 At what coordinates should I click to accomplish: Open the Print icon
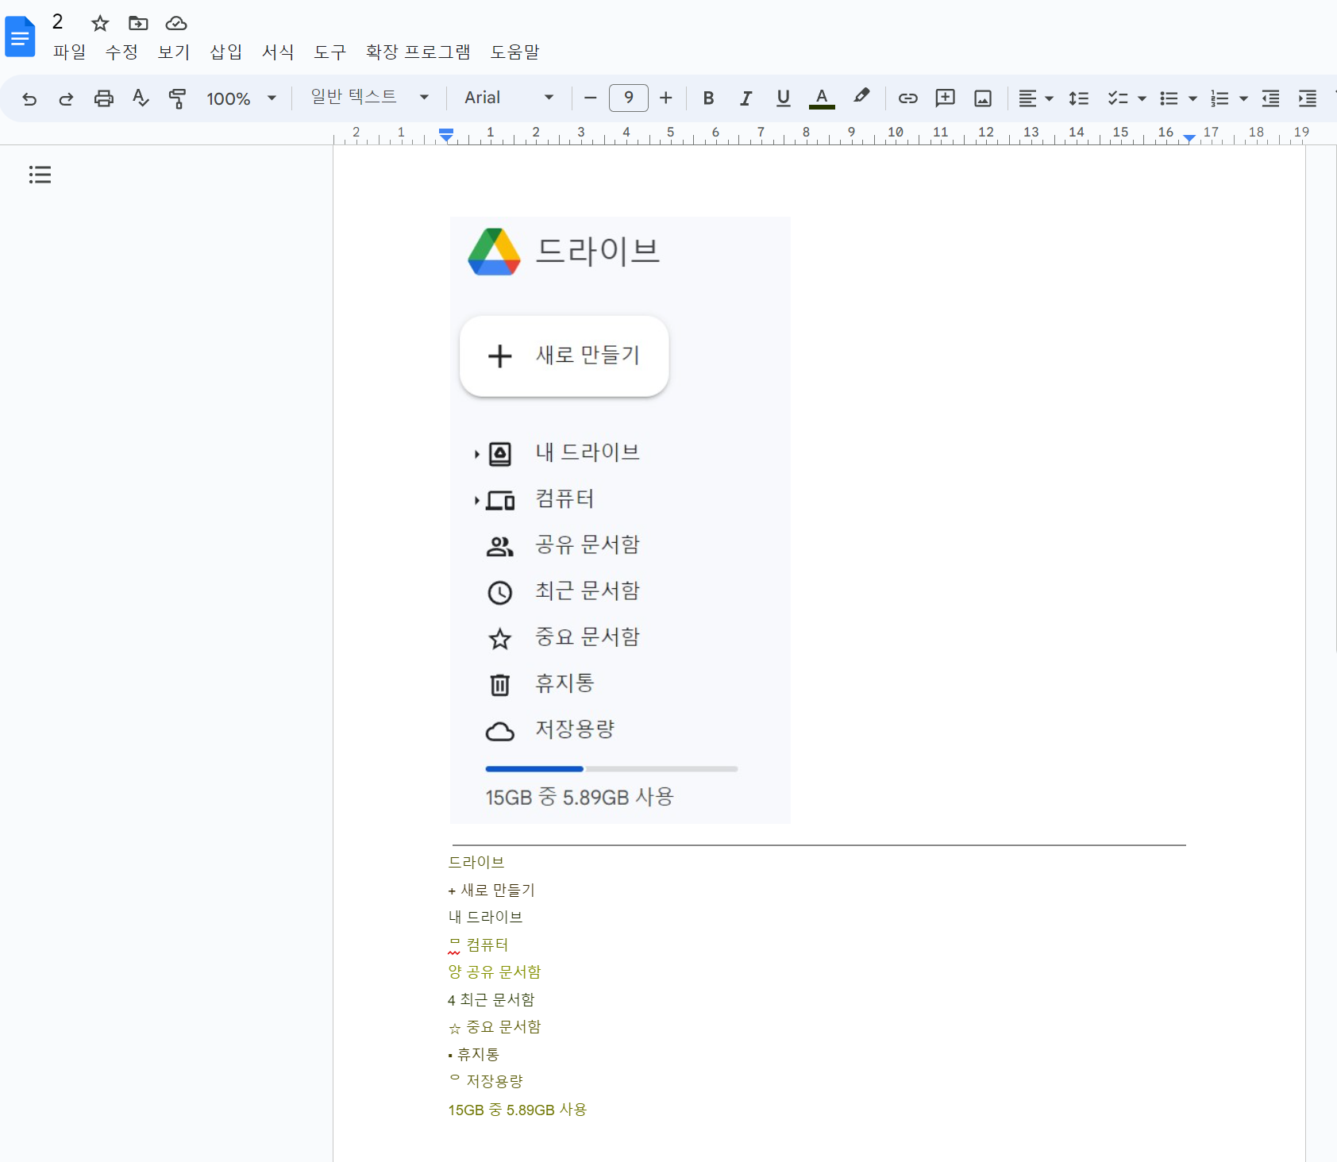103,98
